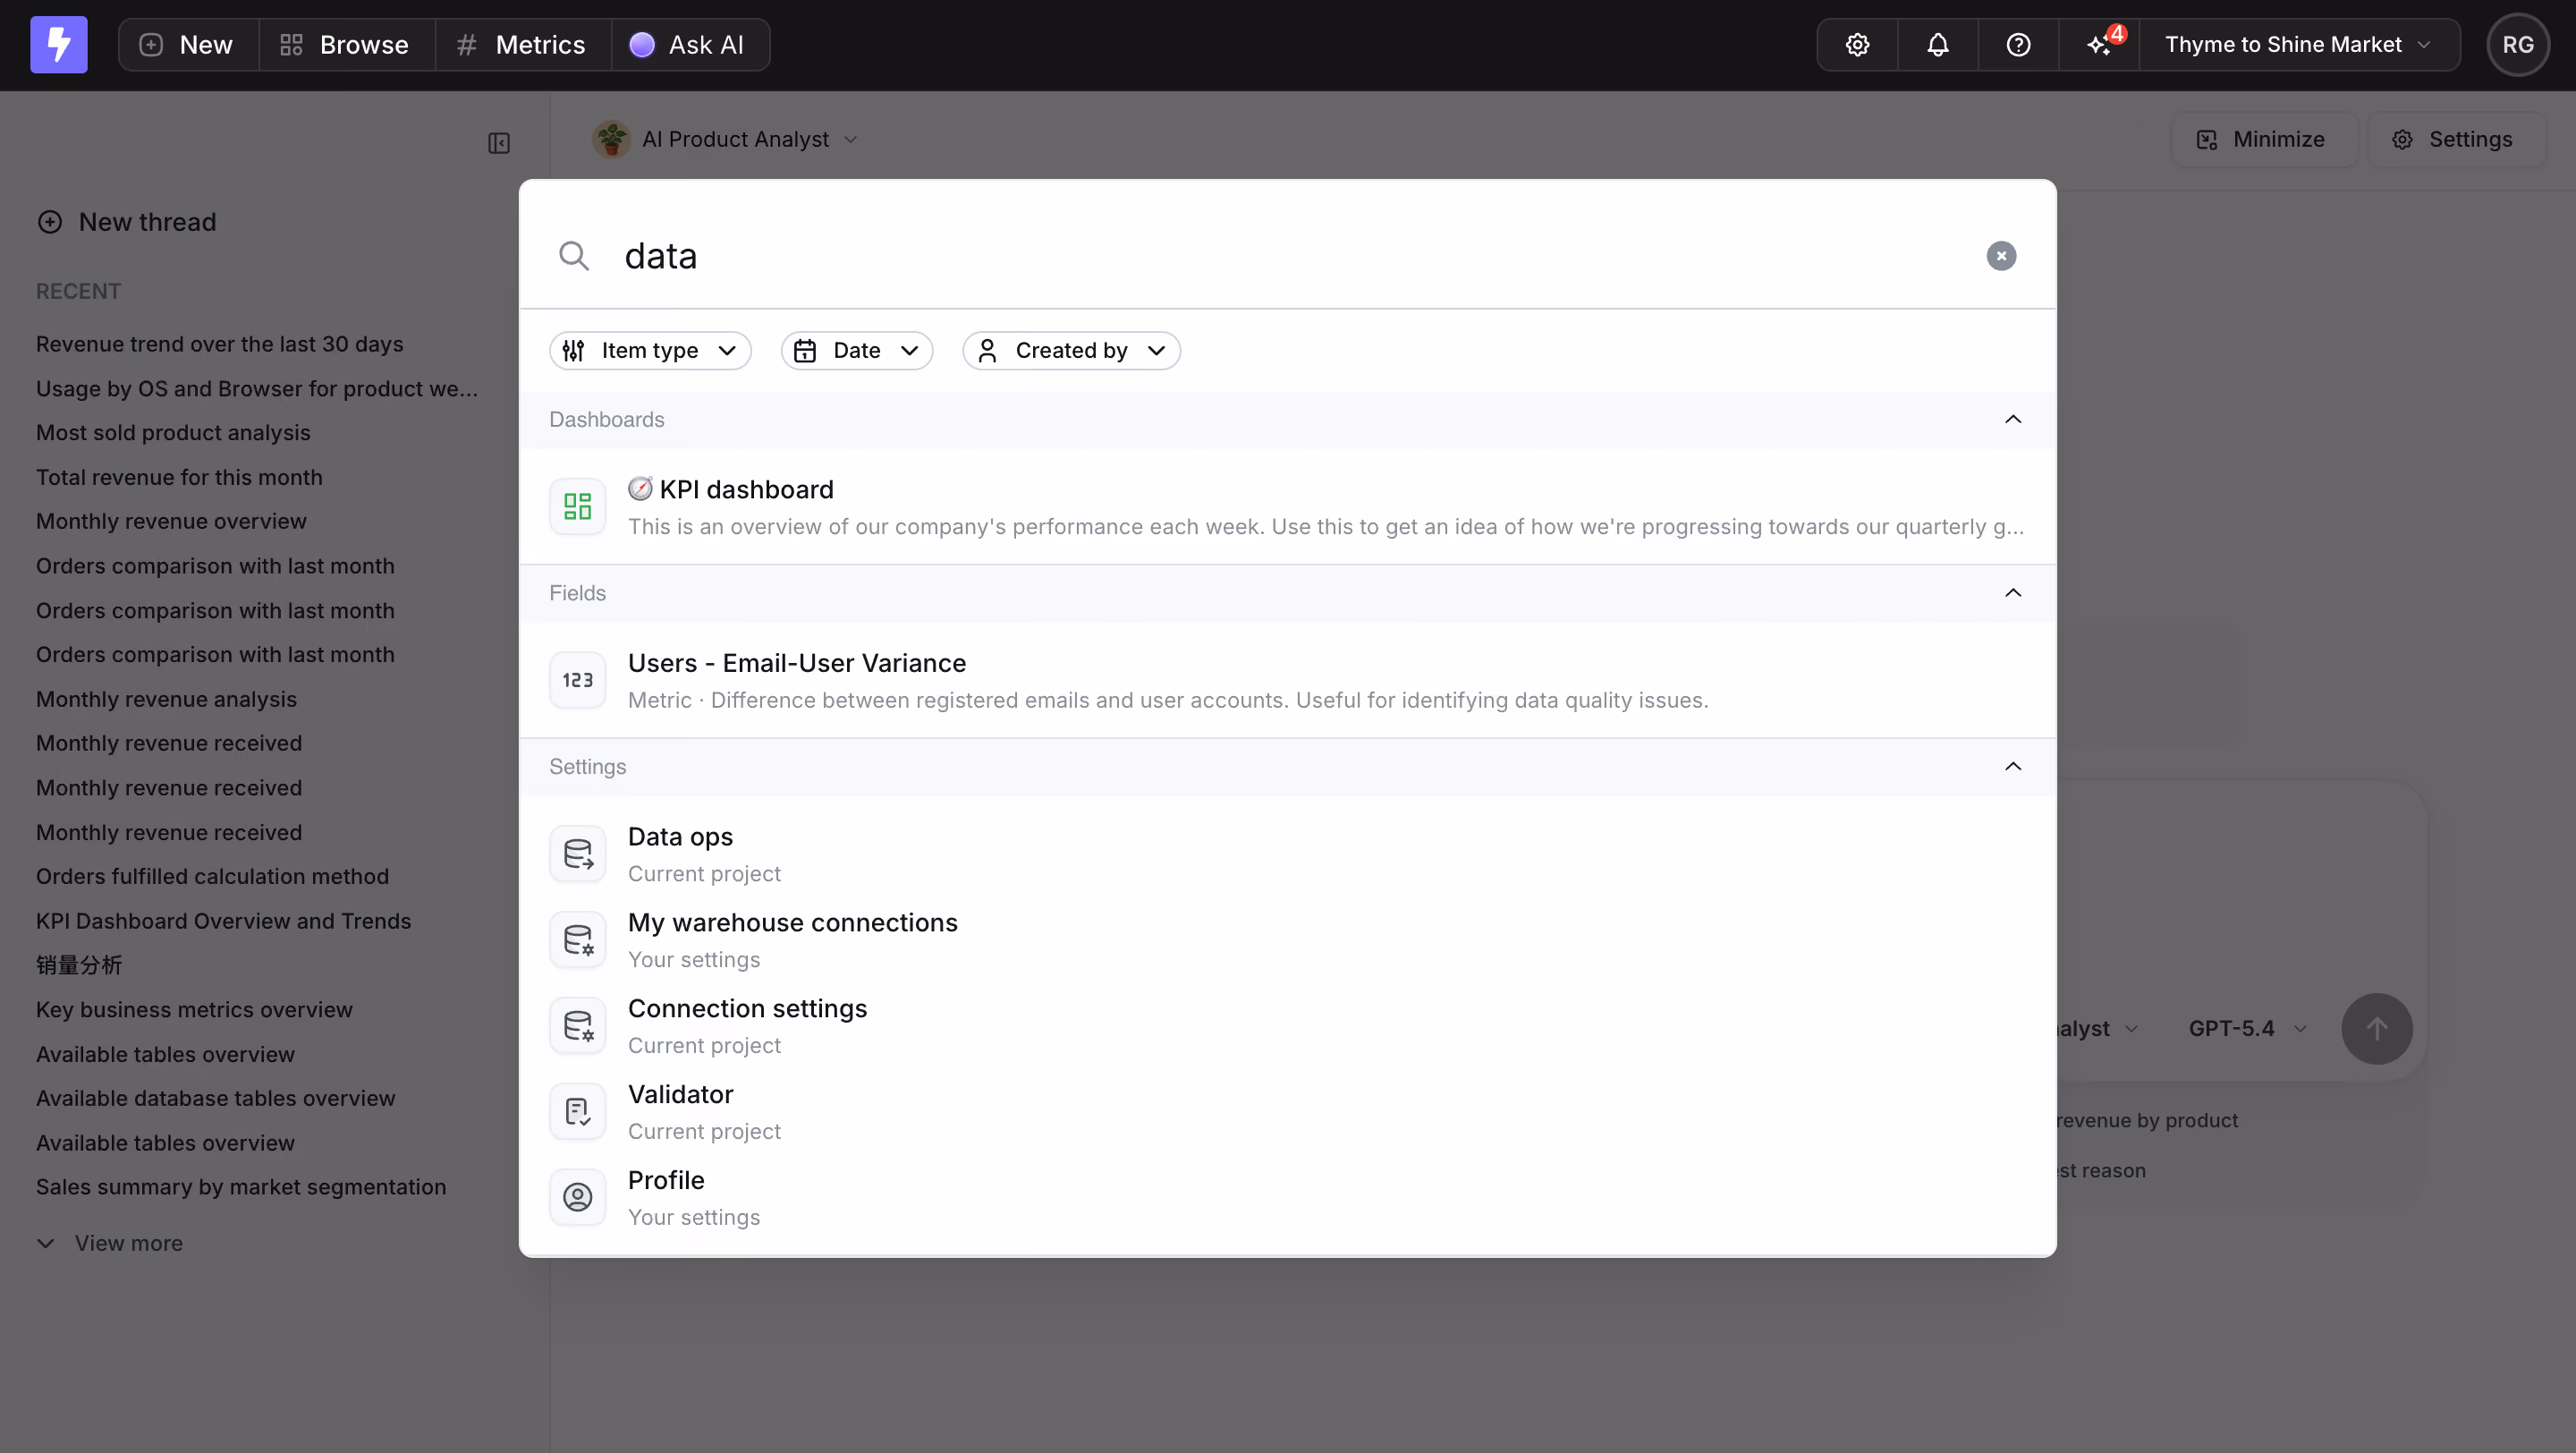Open the help question mark icon
The width and height of the screenshot is (2576, 1453).
[2018, 45]
